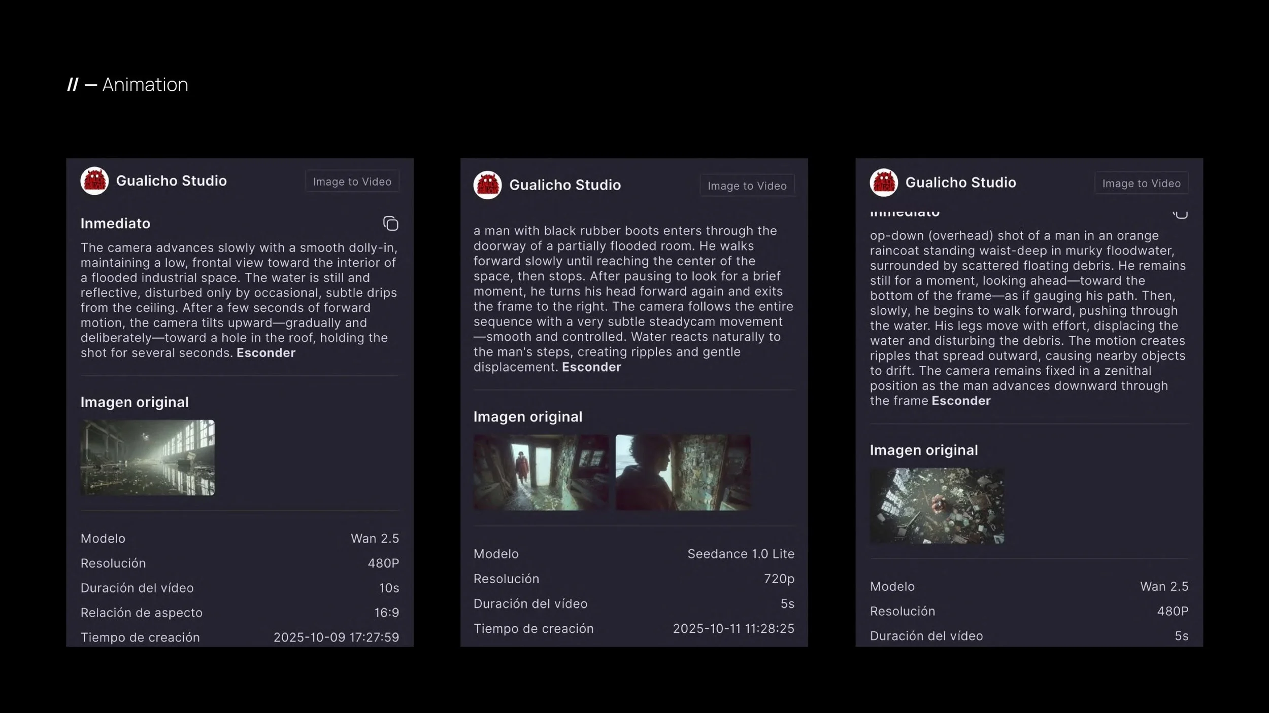Click Gualicho Studio name in first card

point(171,181)
